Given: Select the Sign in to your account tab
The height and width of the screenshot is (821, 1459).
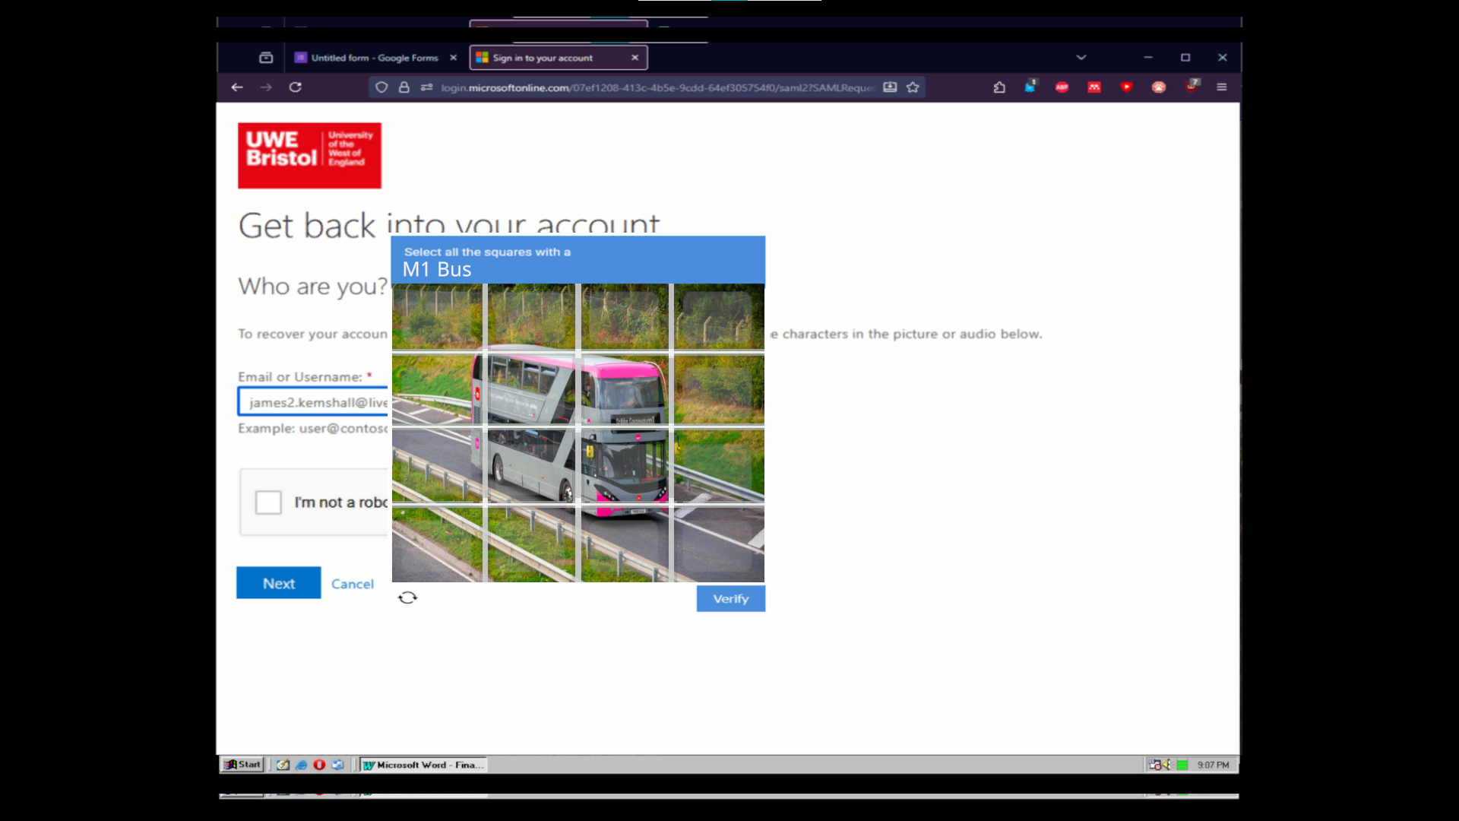Looking at the screenshot, I should coord(543,58).
